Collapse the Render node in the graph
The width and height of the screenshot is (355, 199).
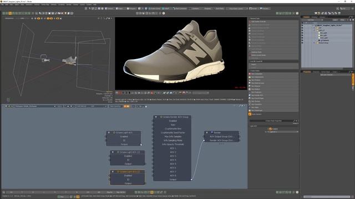tap(207, 133)
